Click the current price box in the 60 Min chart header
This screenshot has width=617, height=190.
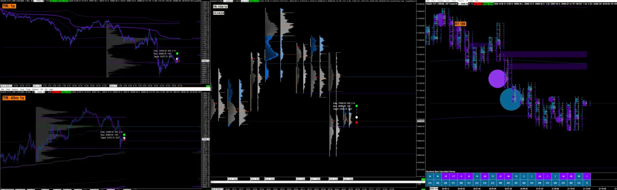pos(39,92)
